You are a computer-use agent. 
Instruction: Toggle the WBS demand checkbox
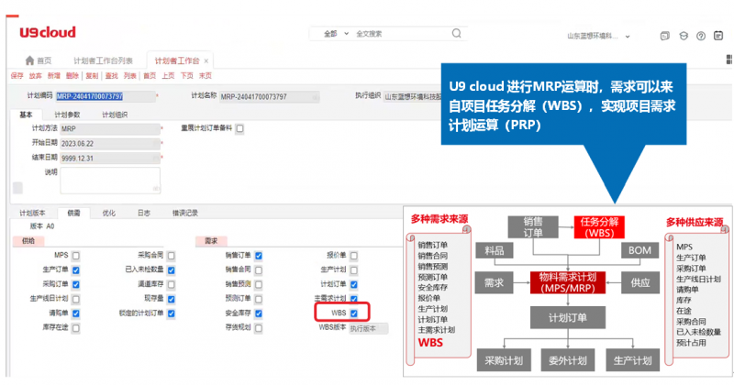click(354, 313)
